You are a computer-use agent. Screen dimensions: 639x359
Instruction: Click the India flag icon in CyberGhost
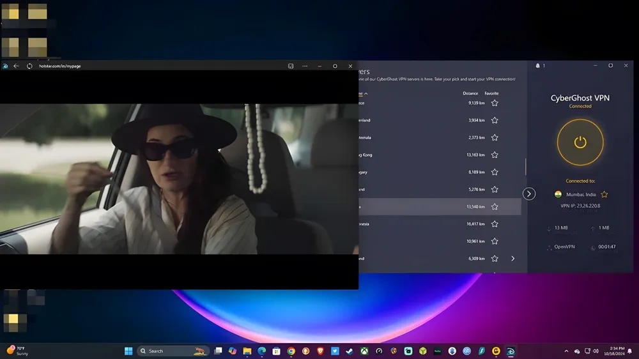point(558,194)
